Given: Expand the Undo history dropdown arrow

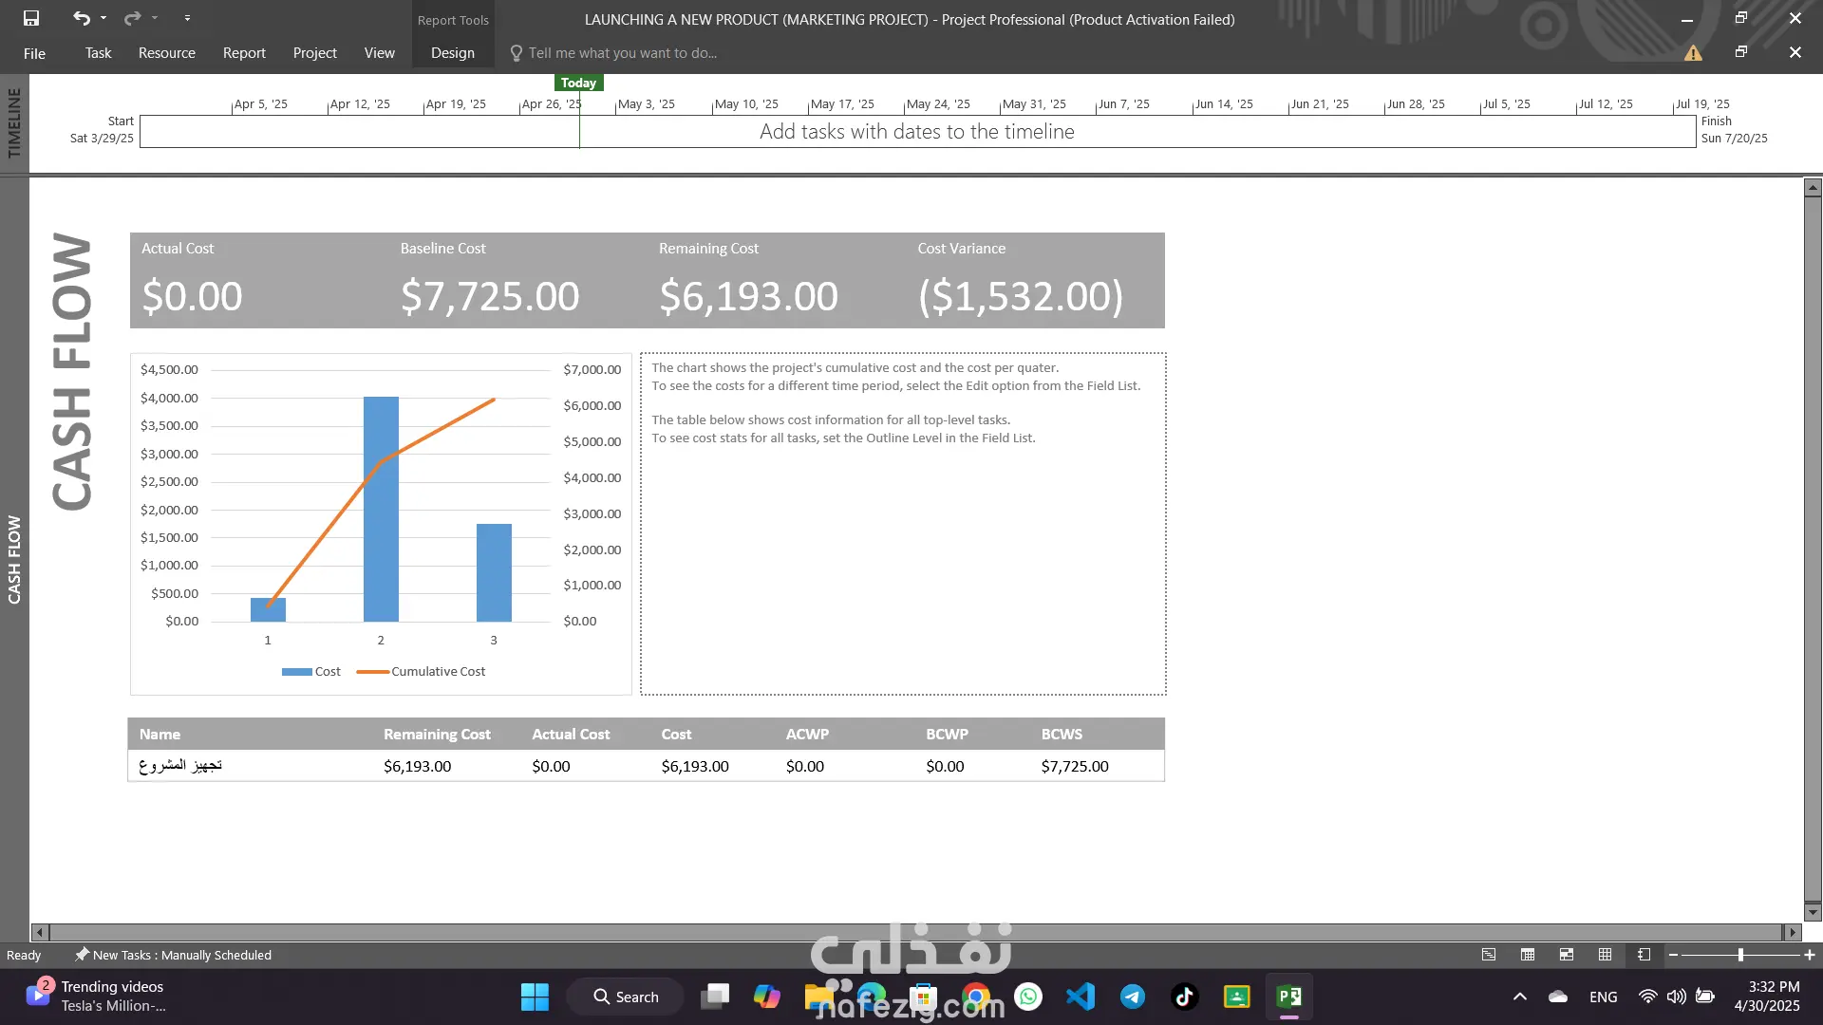Looking at the screenshot, I should (x=103, y=18).
